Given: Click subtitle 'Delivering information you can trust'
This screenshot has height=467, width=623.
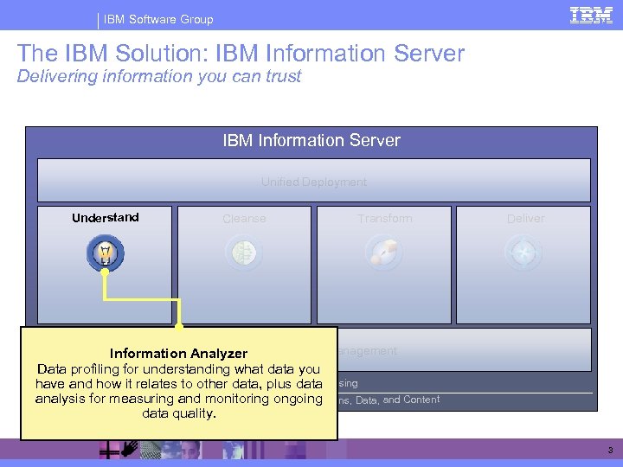Looking at the screenshot, I should (159, 76).
